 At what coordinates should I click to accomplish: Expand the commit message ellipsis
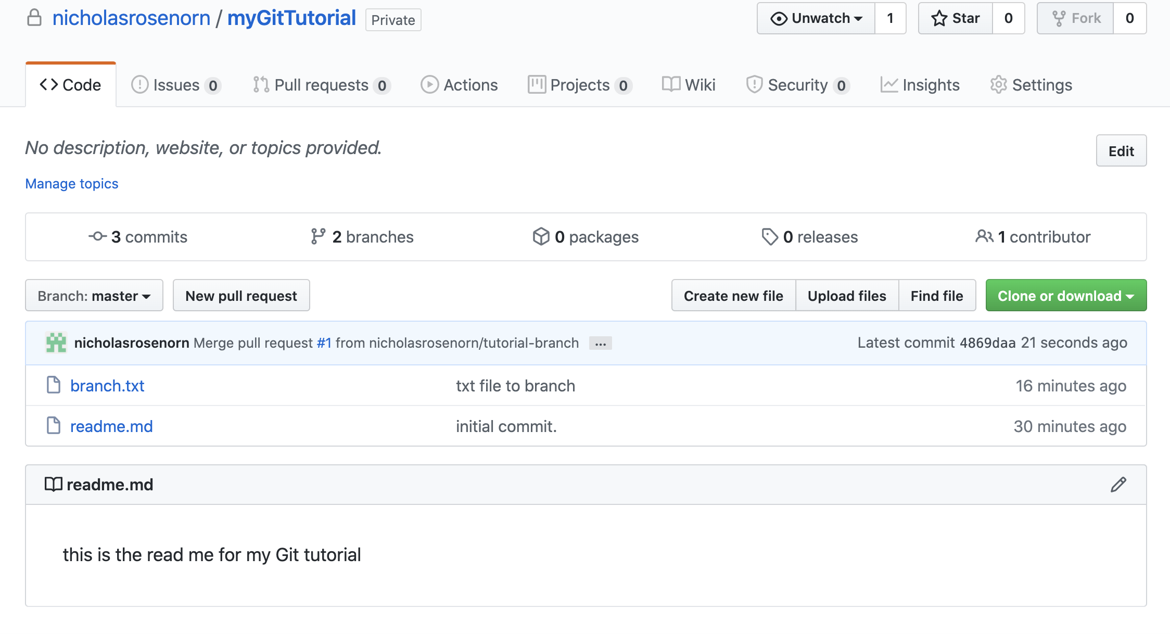coord(600,344)
